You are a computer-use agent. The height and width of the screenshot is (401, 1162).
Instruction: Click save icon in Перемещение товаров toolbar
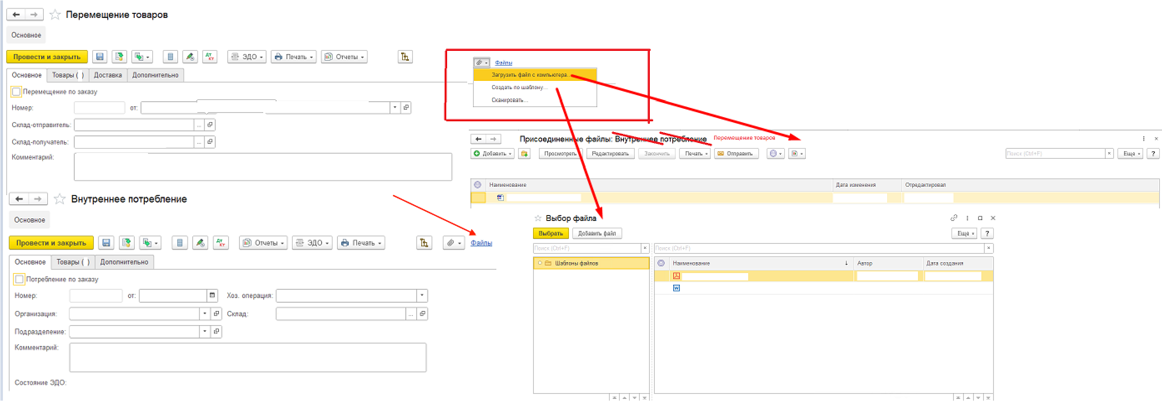pos(100,57)
